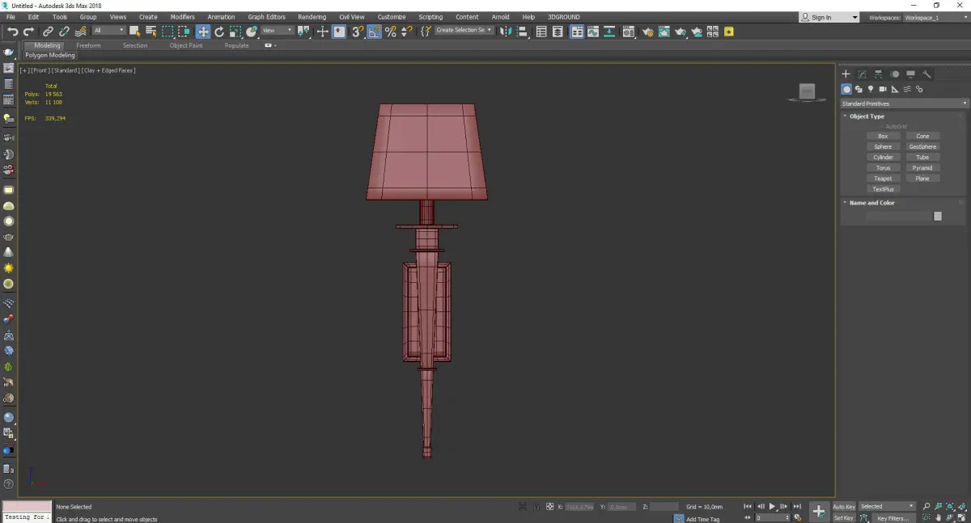Click the Bind to Space Warp icon
Image resolution: width=971 pixels, height=523 pixels.
(x=81, y=32)
